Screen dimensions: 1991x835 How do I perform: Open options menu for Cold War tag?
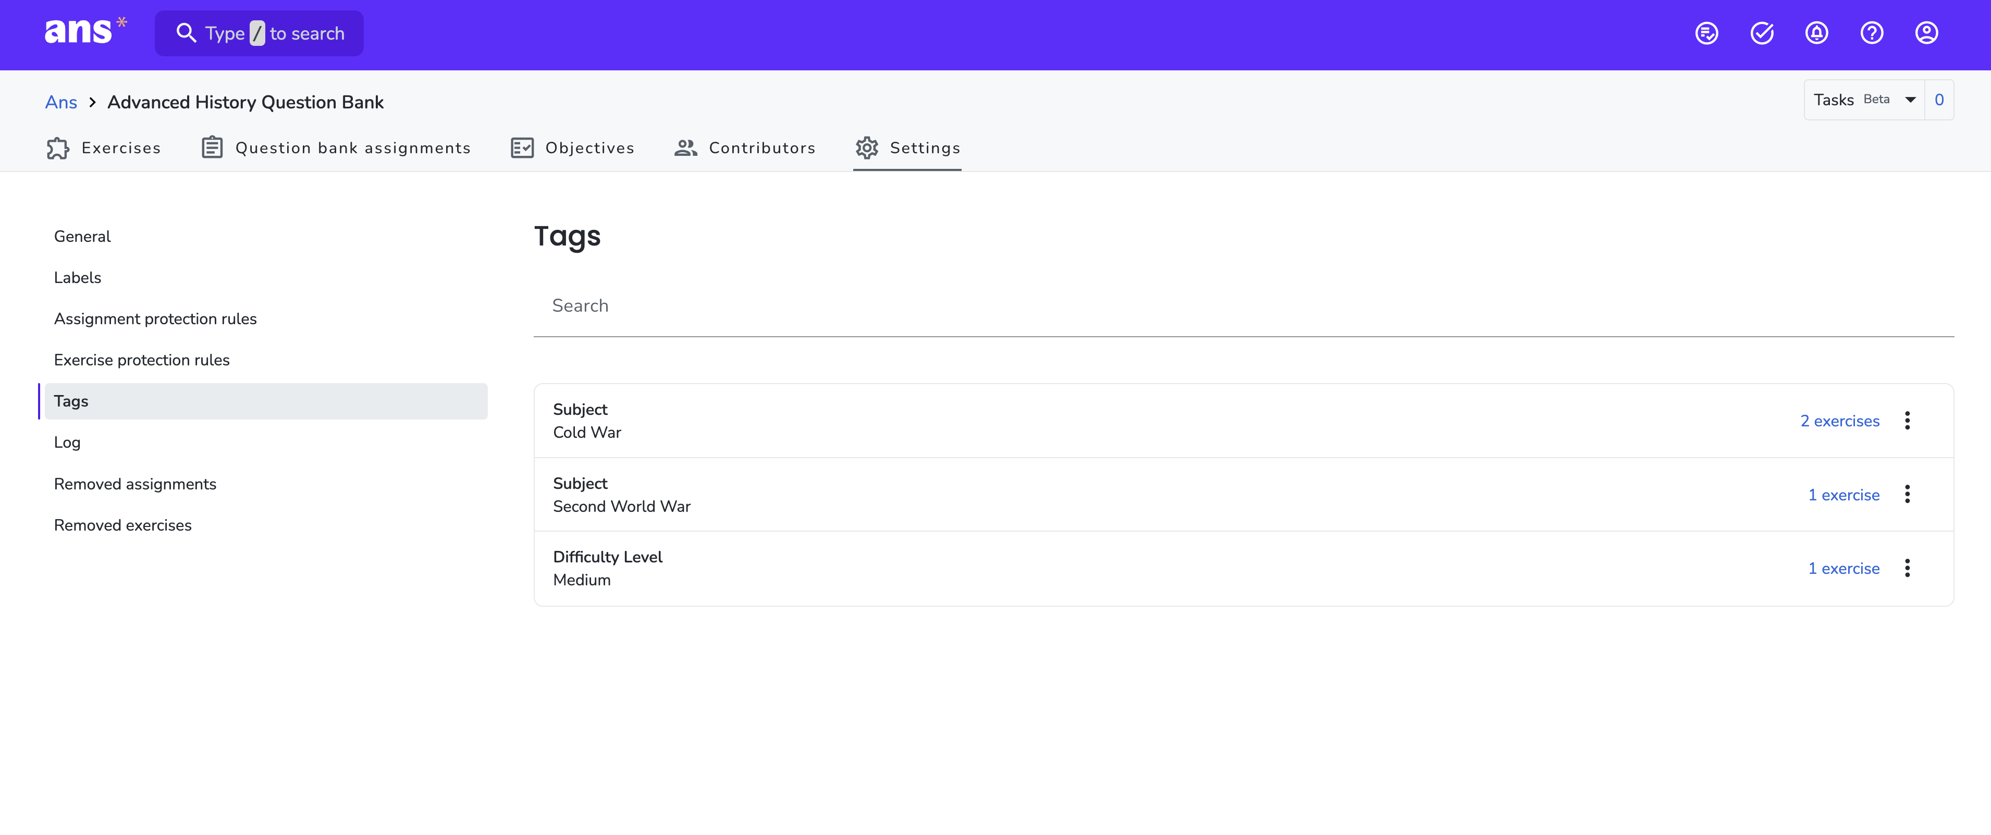pos(1907,421)
